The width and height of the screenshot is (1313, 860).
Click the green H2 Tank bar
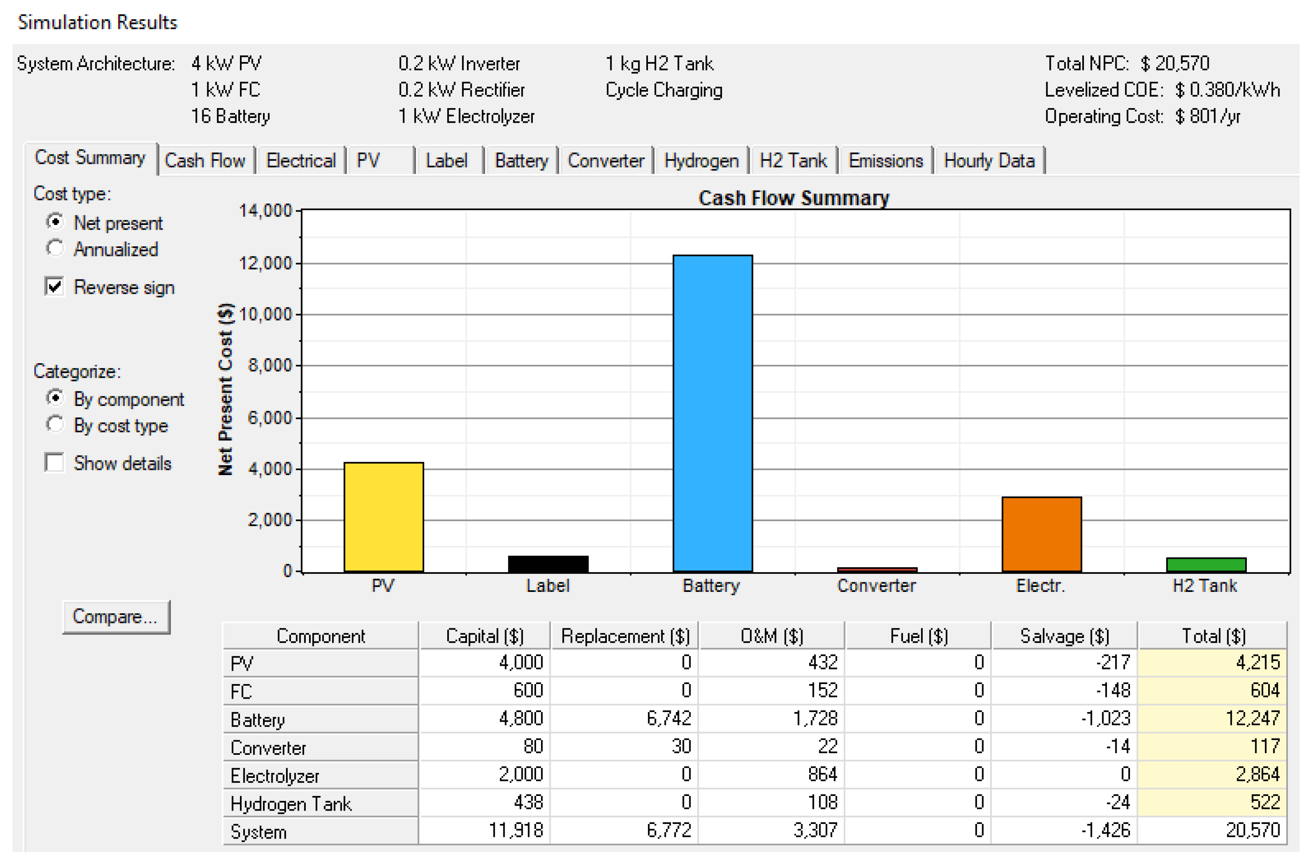click(x=1205, y=565)
